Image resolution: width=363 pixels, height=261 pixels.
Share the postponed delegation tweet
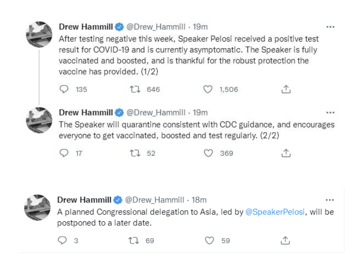285,240
